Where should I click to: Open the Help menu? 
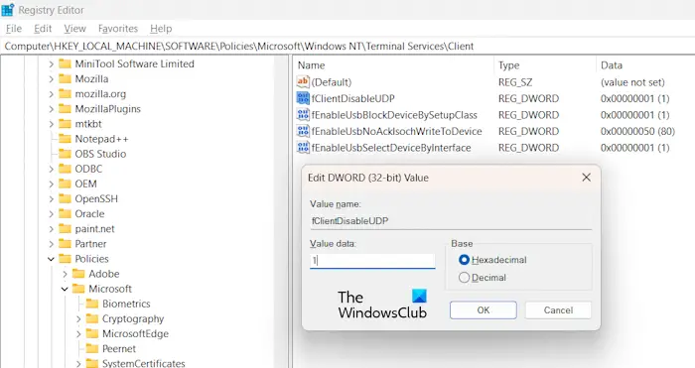(161, 29)
